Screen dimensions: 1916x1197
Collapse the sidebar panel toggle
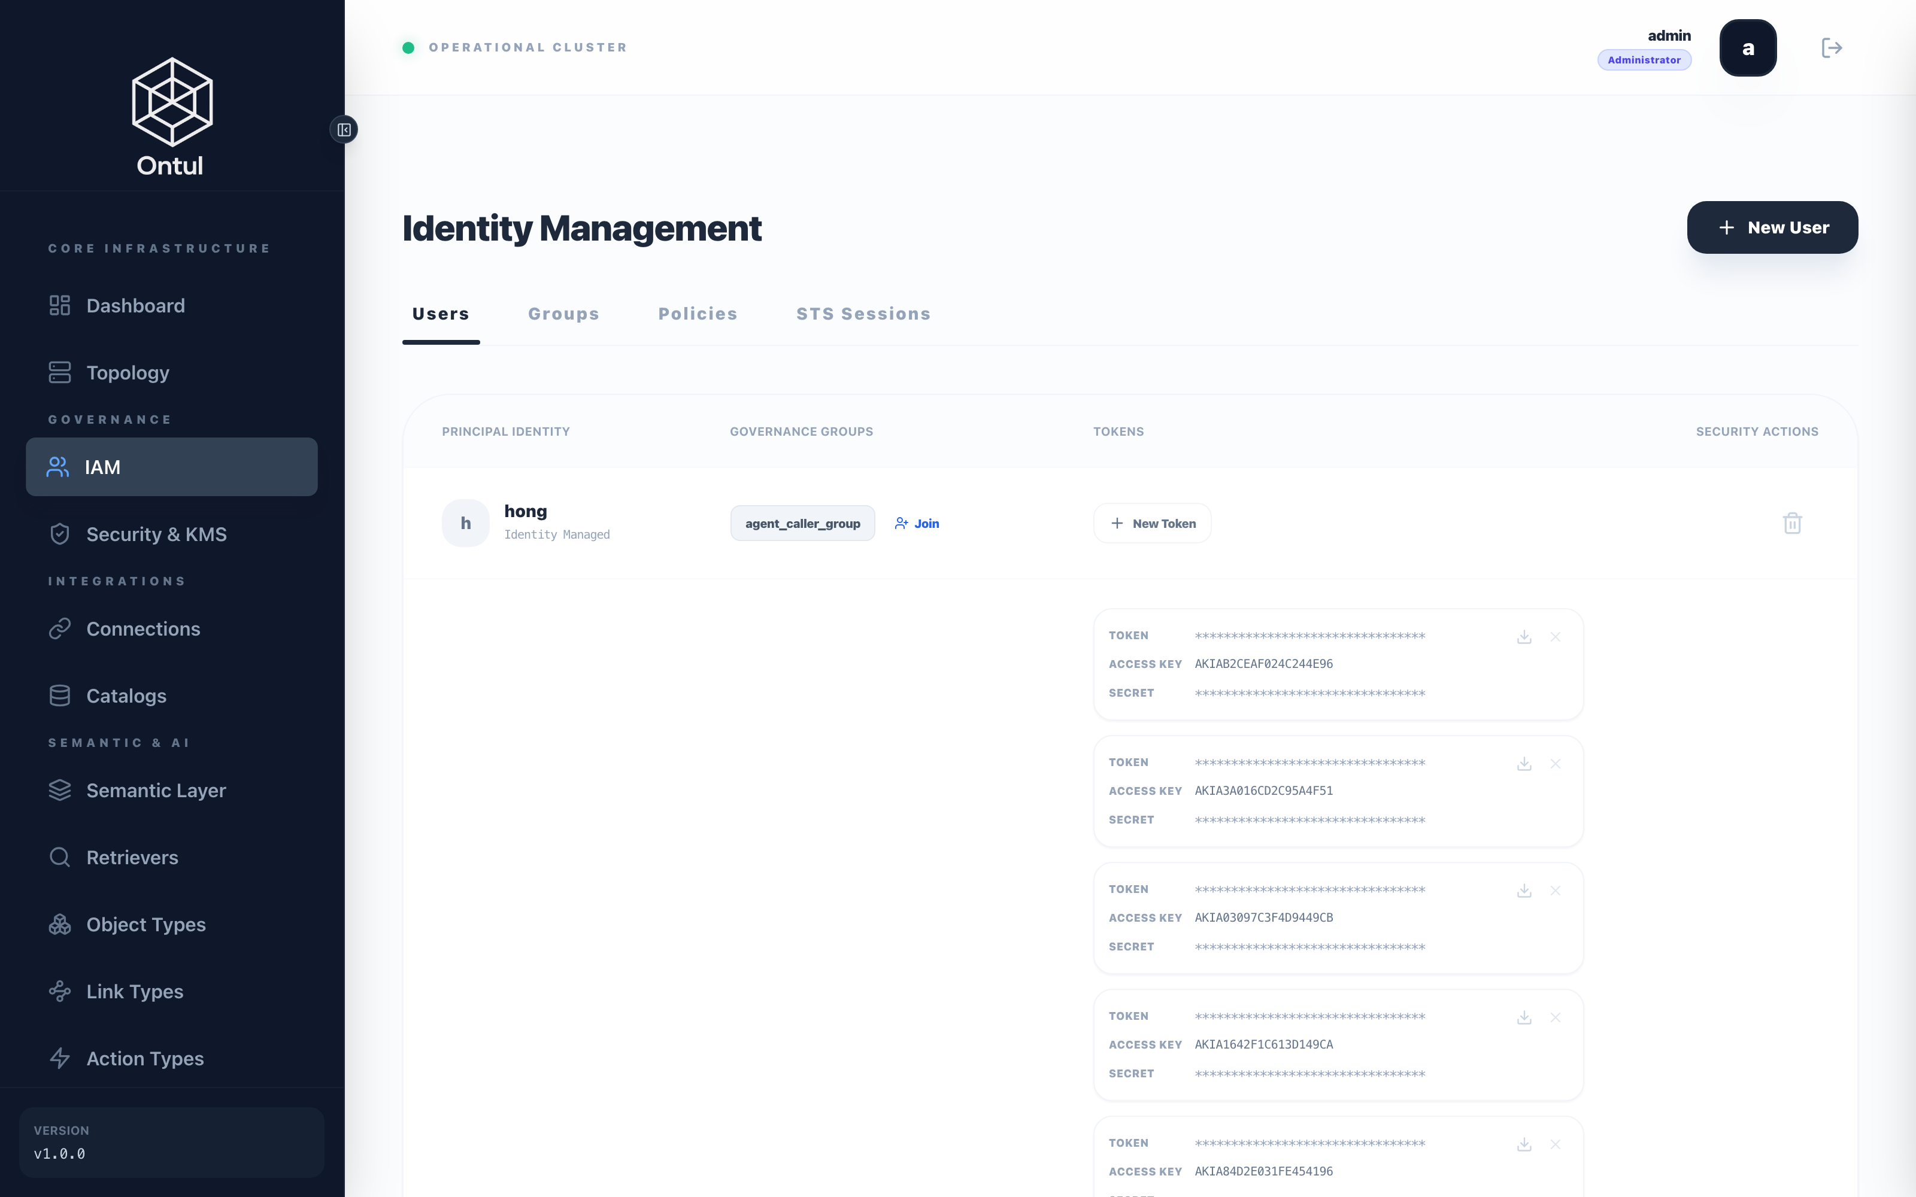[x=344, y=129]
